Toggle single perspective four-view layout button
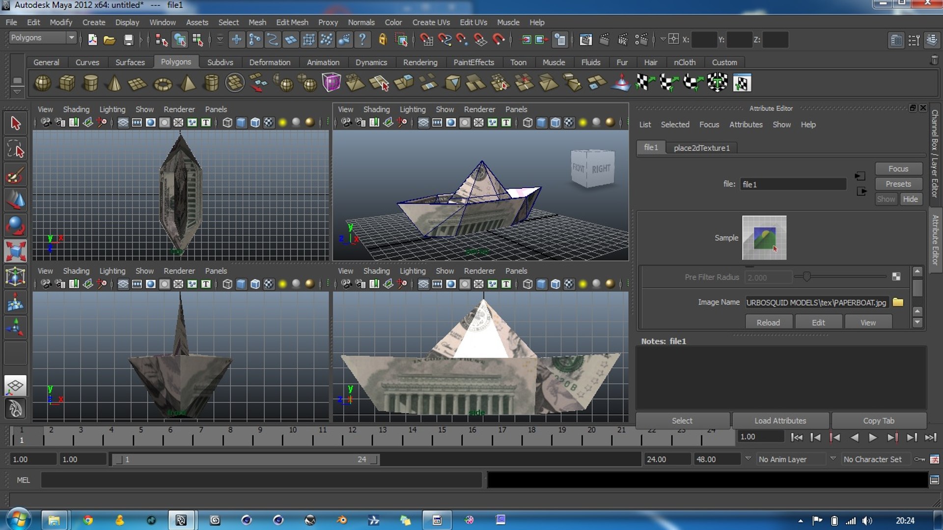The image size is (943, 530). click(15, 386)
